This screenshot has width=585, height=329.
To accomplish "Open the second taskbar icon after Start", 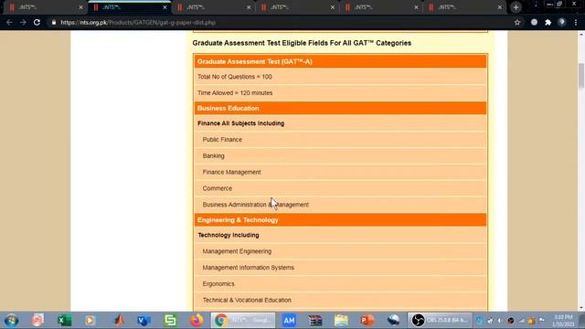I will [37, 321].
